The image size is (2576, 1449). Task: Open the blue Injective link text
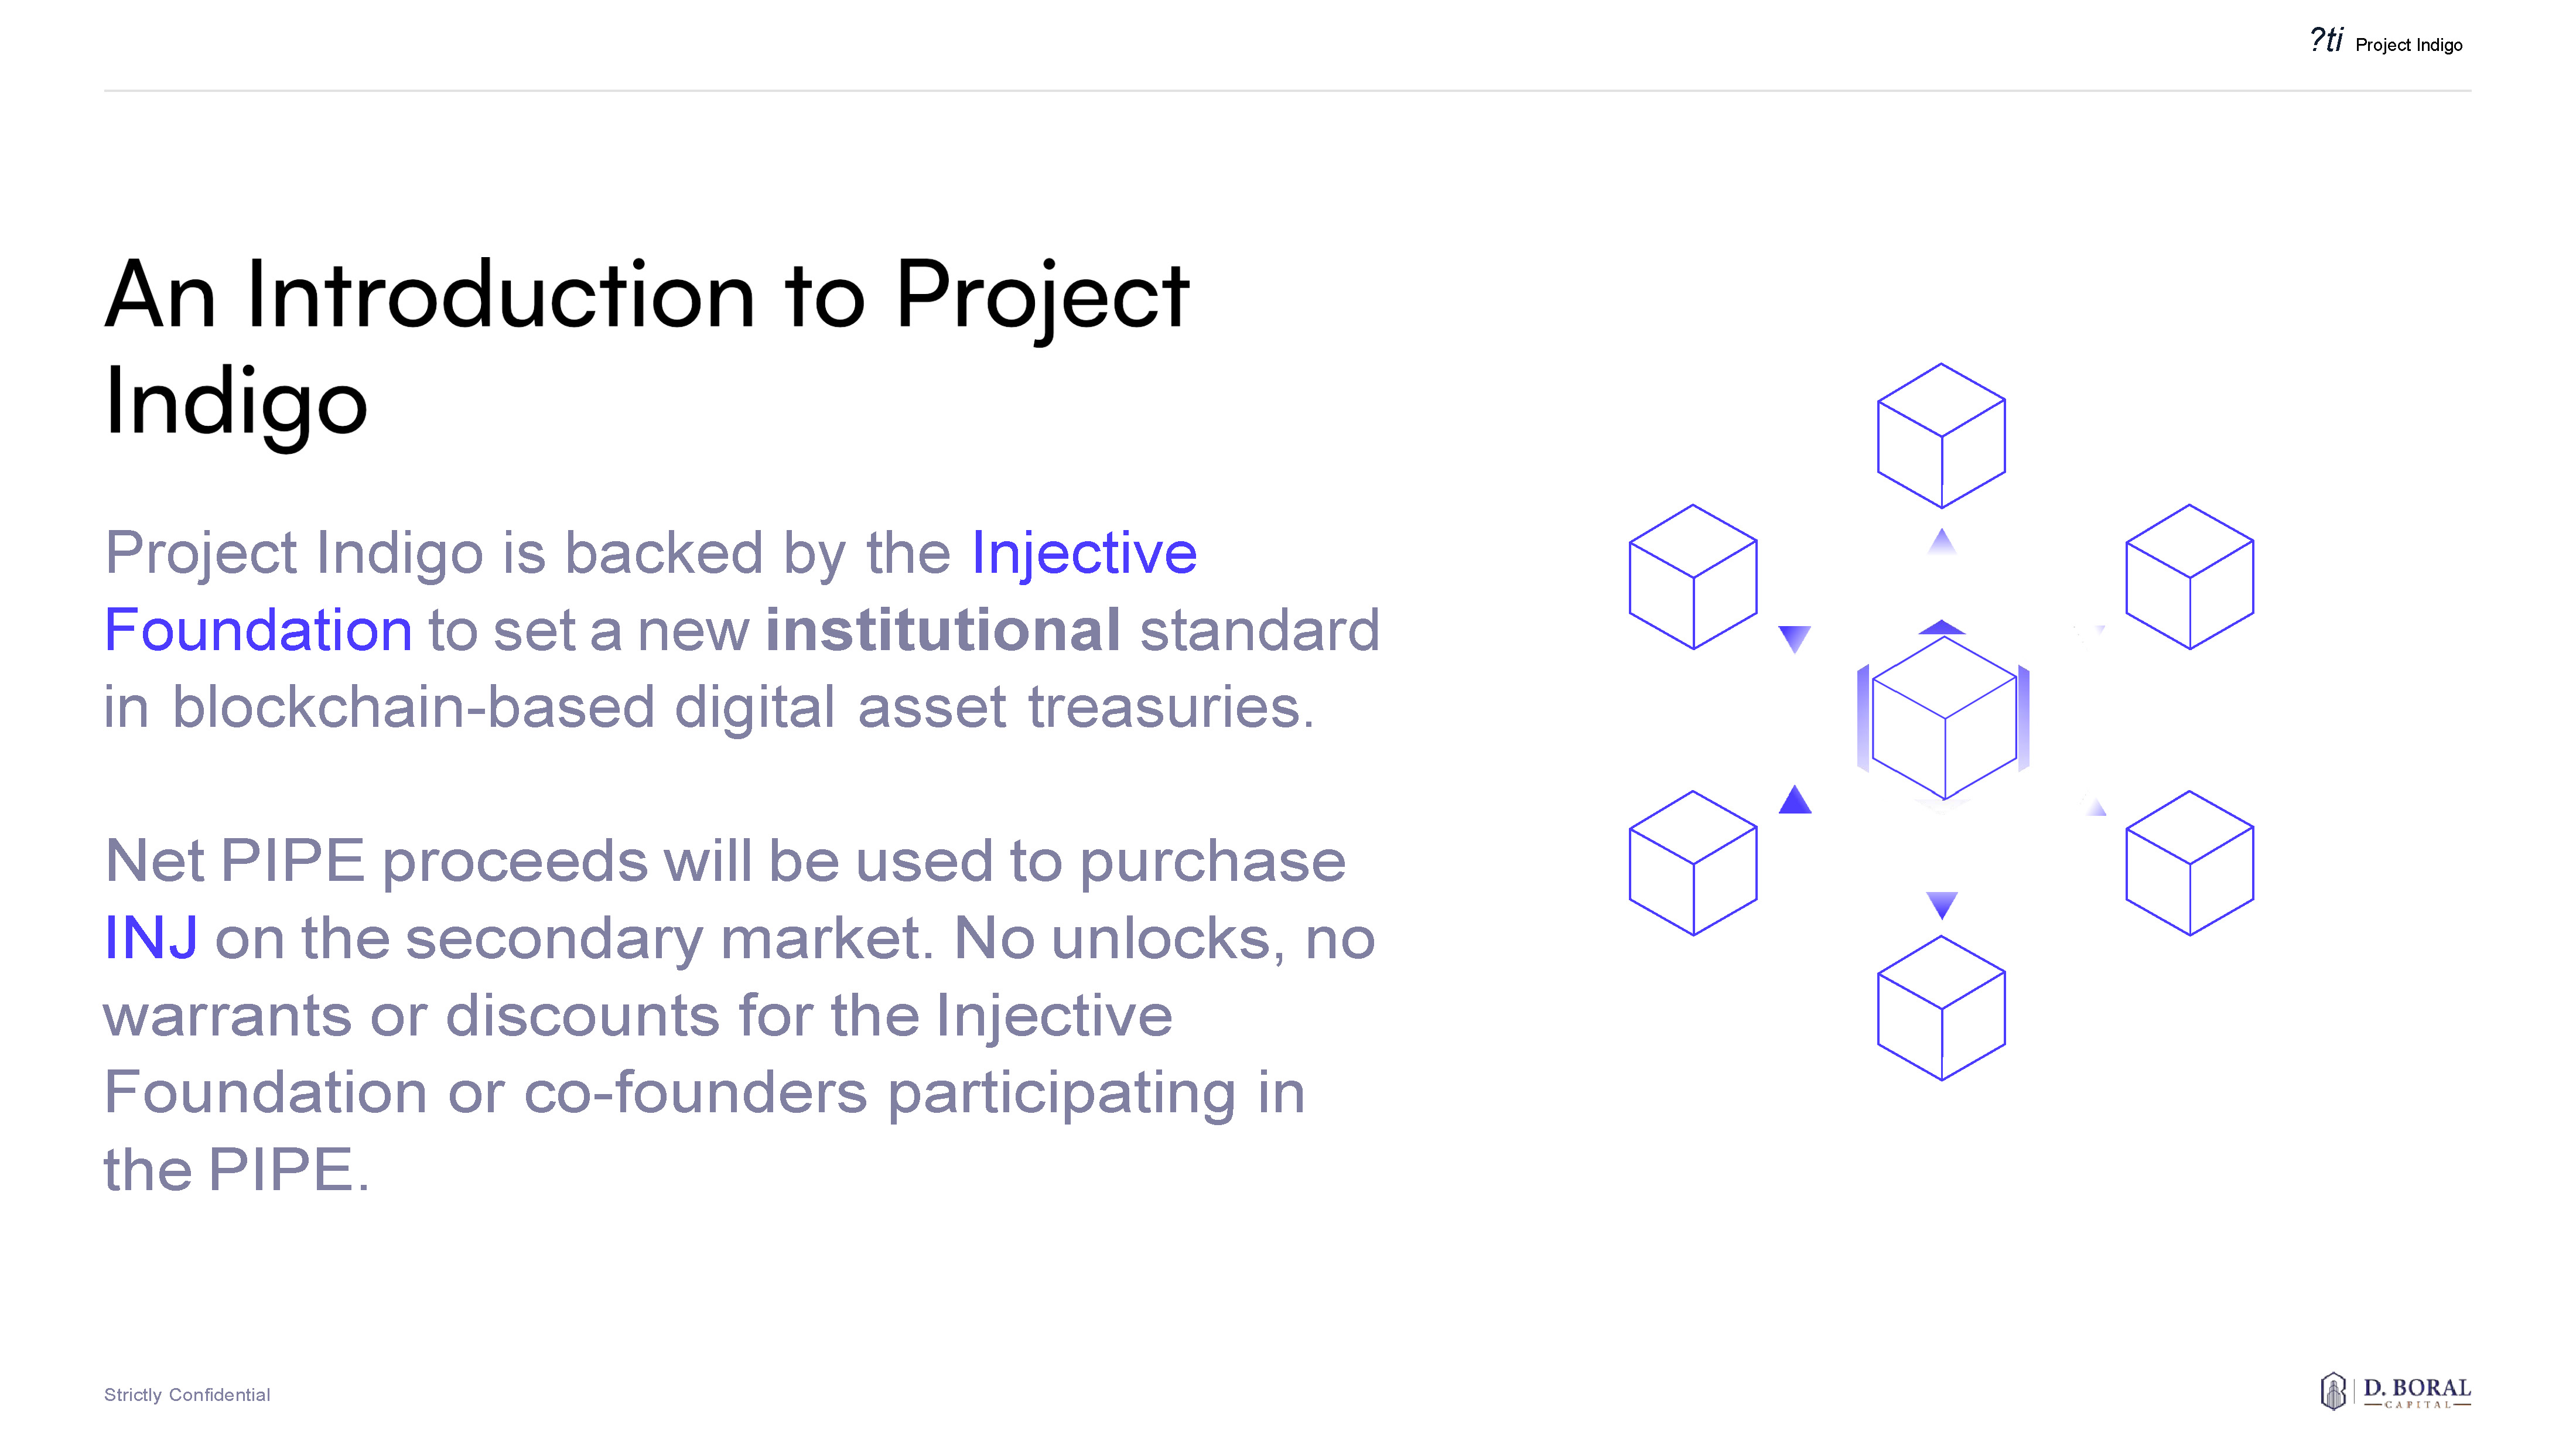tap(1084, 553)
